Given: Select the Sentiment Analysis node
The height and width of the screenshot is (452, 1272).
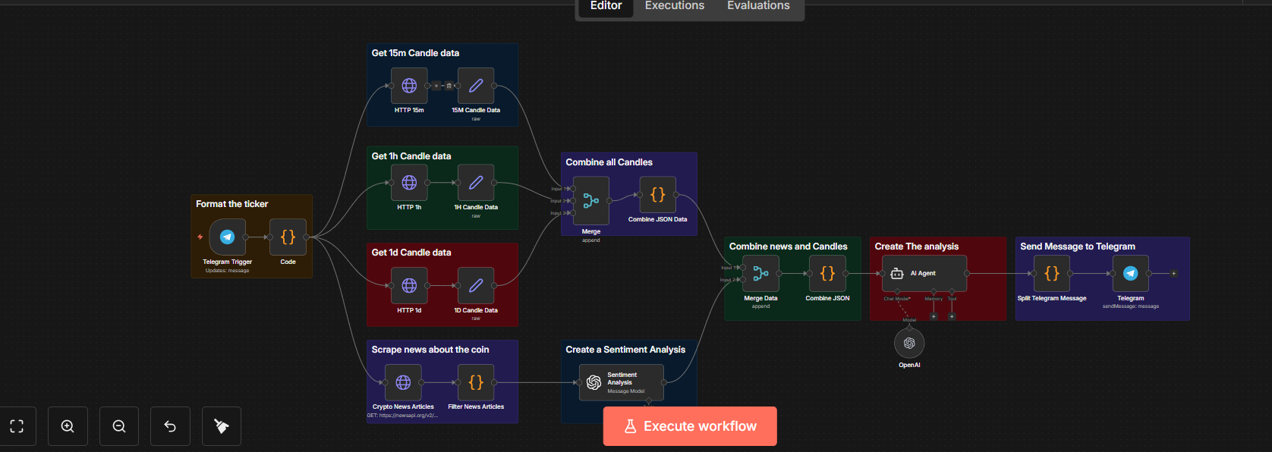Looking at the screenshot, I should tap(621, 383).
